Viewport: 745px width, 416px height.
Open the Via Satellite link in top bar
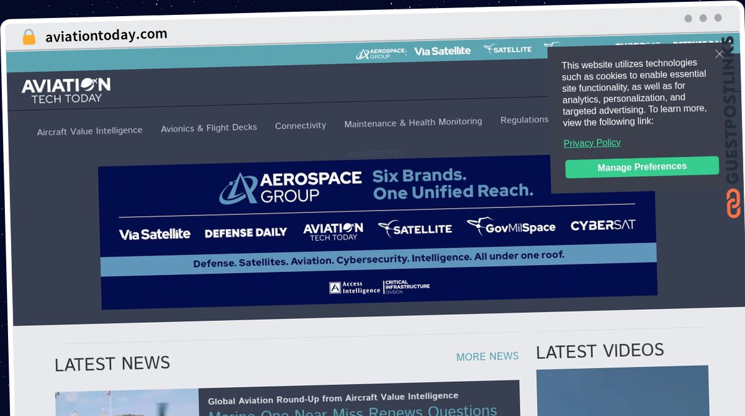pos(442,51)
